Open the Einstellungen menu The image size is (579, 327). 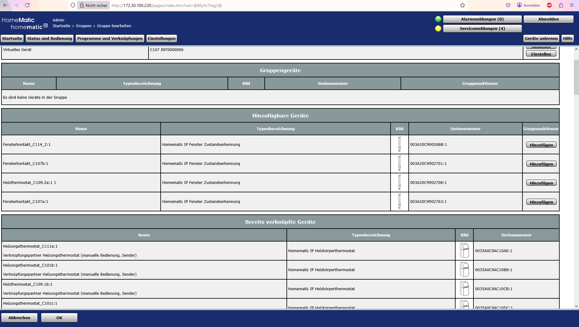click(x=162, y=38)
